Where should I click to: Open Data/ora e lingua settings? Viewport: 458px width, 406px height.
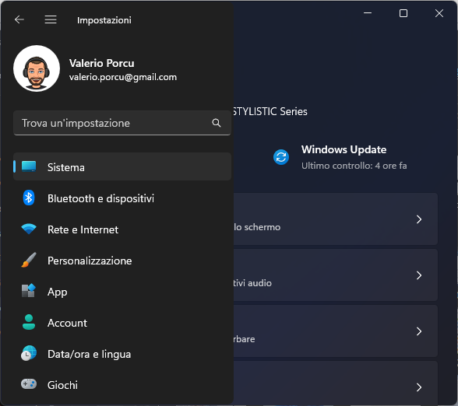[x=122, y=354]
